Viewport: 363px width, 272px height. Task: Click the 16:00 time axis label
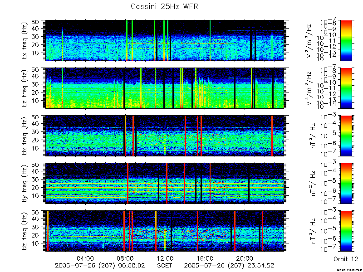205,258
